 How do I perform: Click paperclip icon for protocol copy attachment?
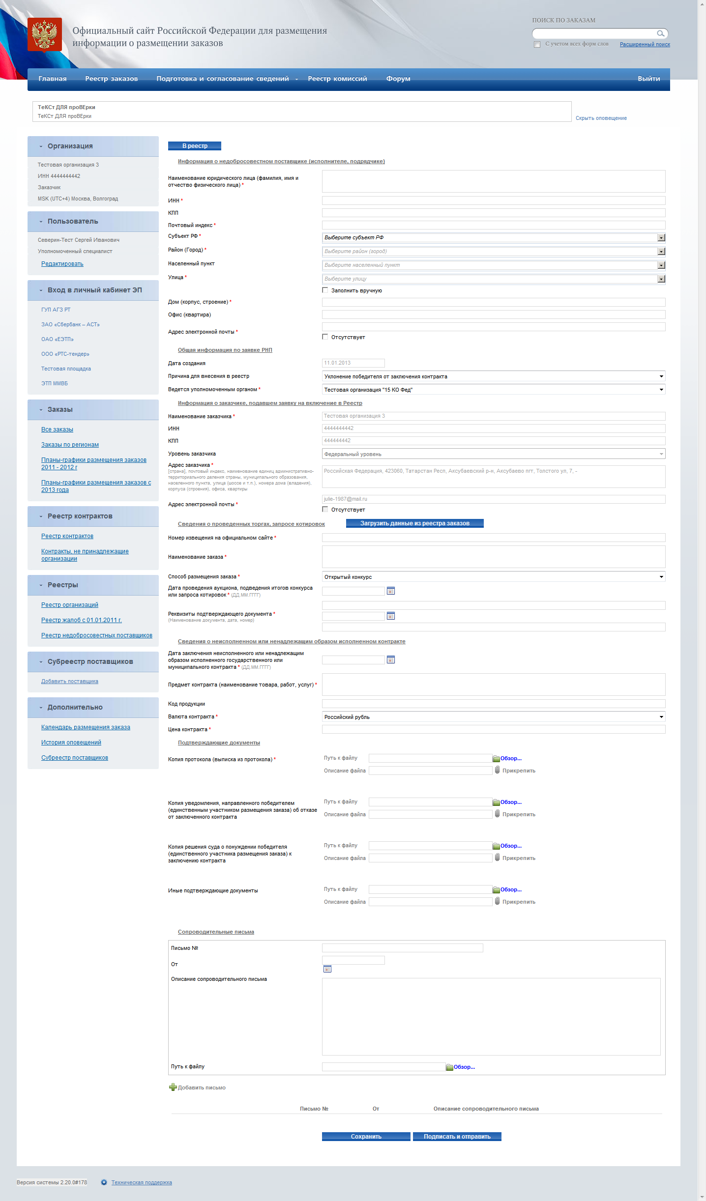pyautogui.click(x=498, y=770)
